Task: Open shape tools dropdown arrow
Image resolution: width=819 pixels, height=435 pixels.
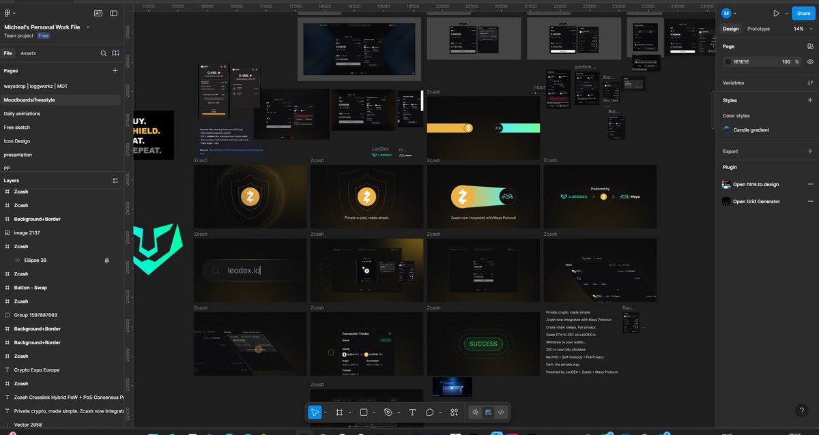Action: click(x=374, y=412)
